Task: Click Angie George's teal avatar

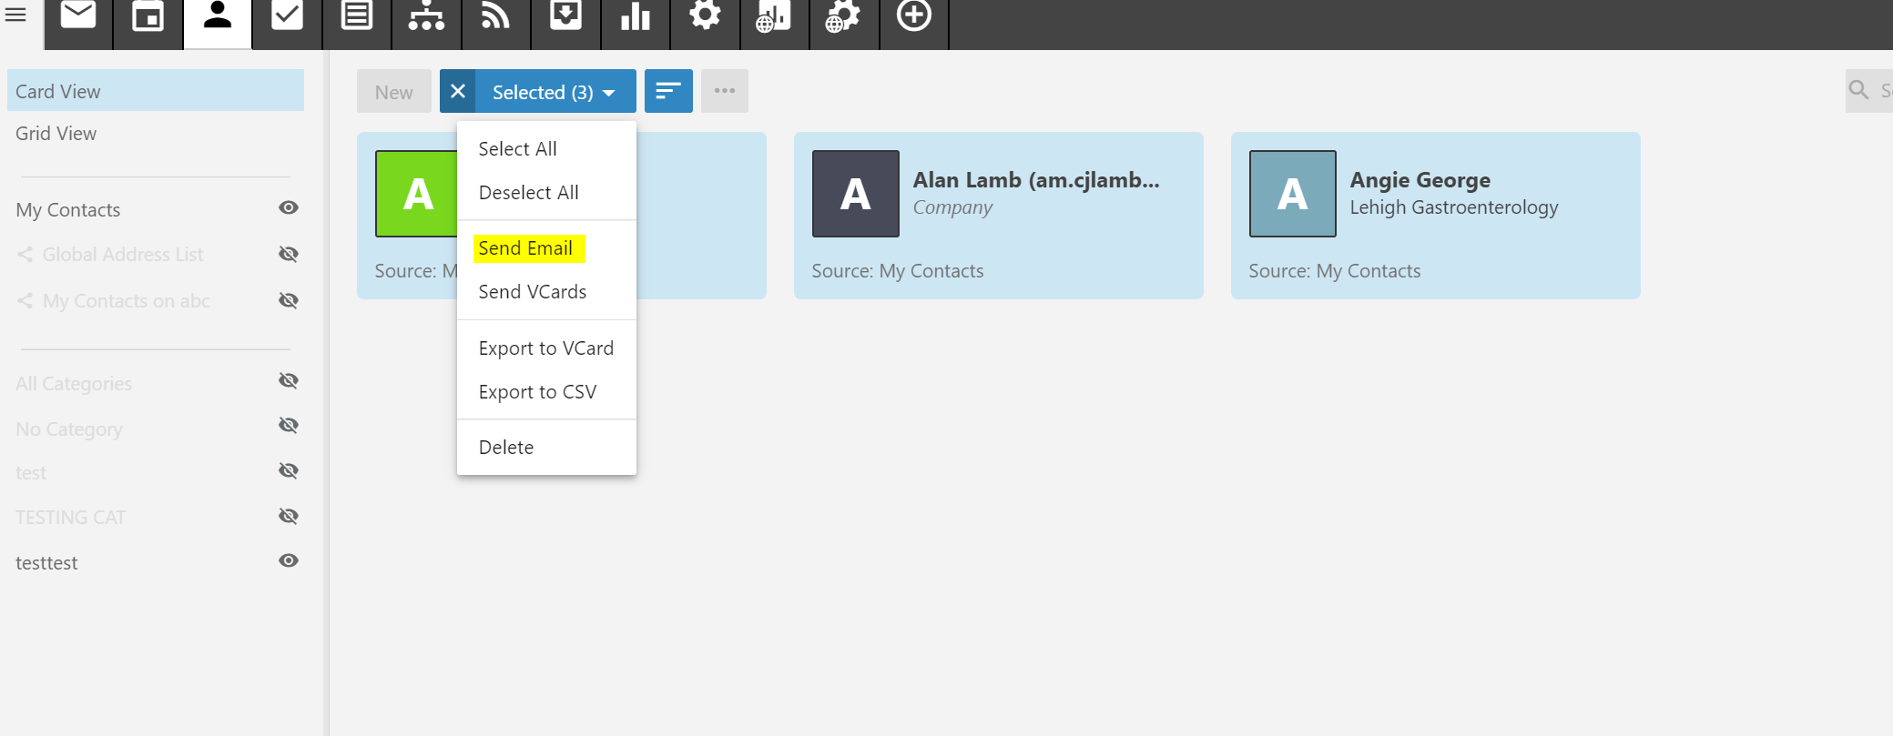Action: pyautogui.click(x=1292, y=194)
